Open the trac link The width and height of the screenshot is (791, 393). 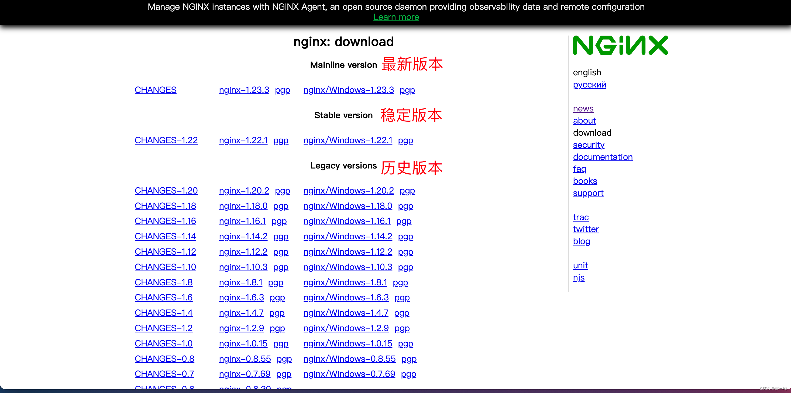(x=581, y=217)
